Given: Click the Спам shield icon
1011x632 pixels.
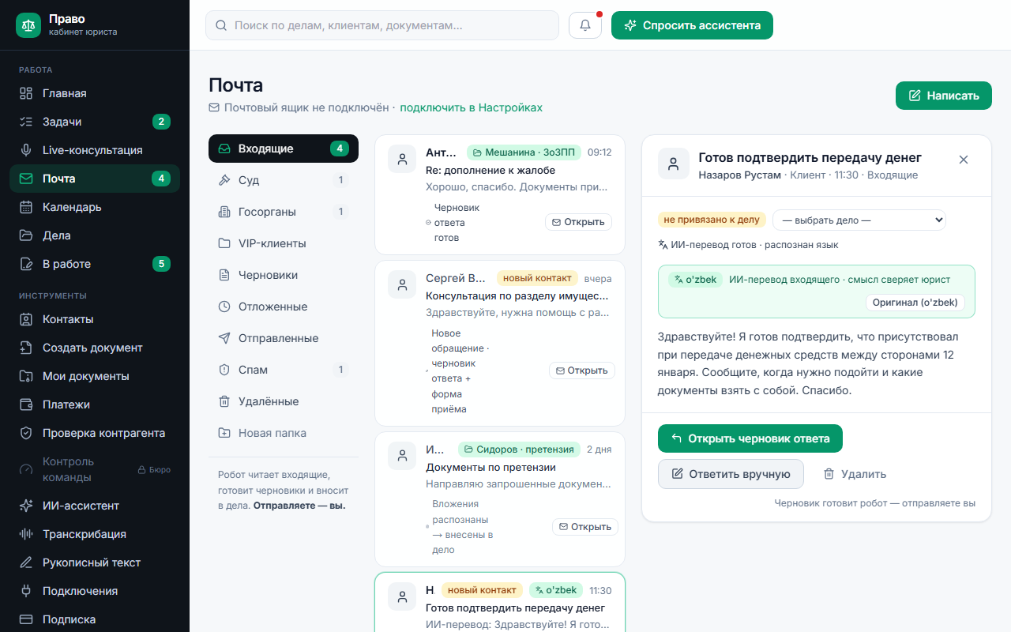Looking at the screenshot, I should pyautogui.click(x=224, y=370).
